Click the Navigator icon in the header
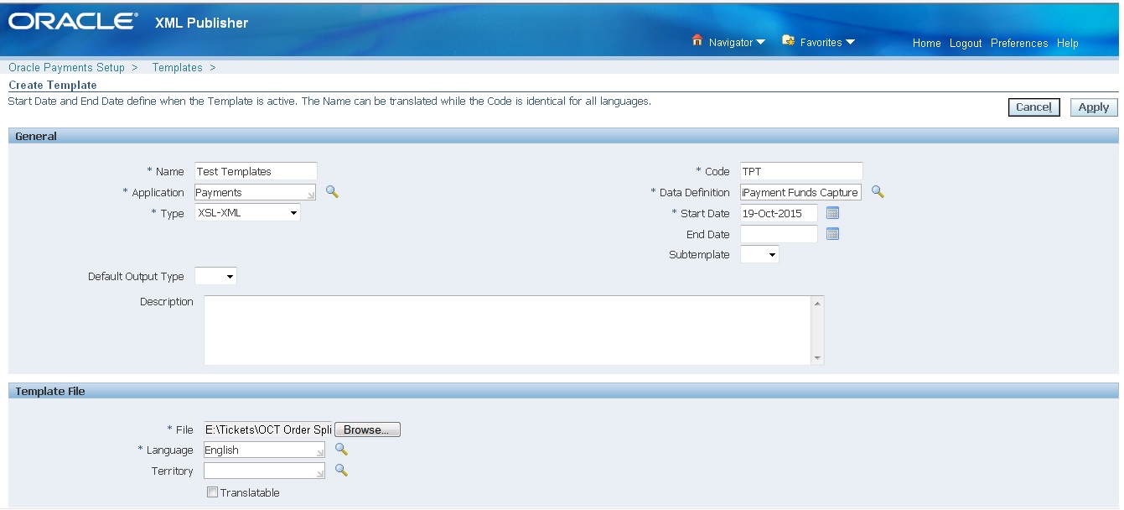1124x510 pixels. tap(697, 41)
